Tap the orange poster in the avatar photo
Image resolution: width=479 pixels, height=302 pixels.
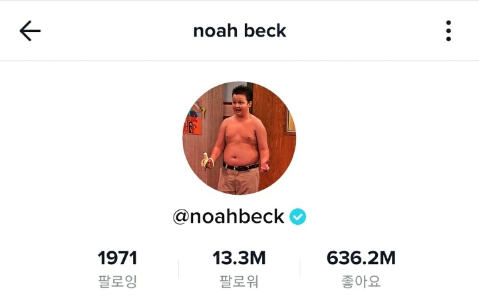click(192, 120)
